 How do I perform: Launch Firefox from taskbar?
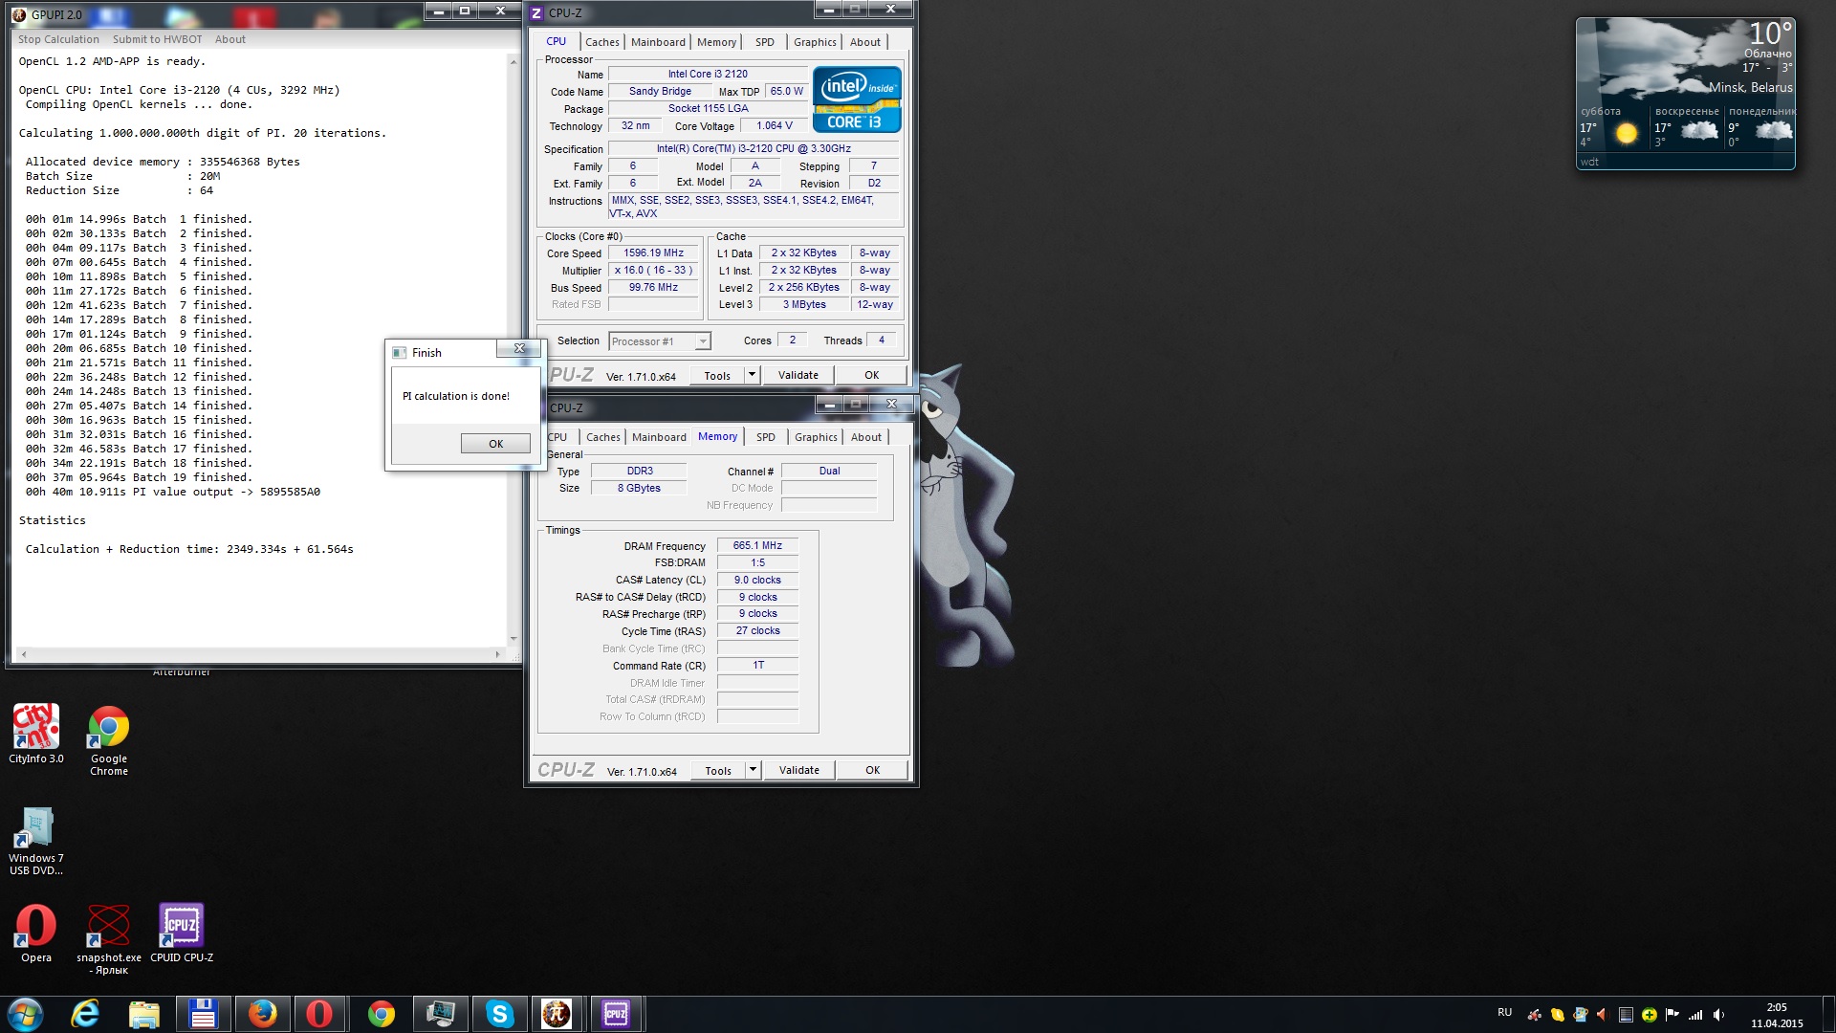coord(262,1014)
